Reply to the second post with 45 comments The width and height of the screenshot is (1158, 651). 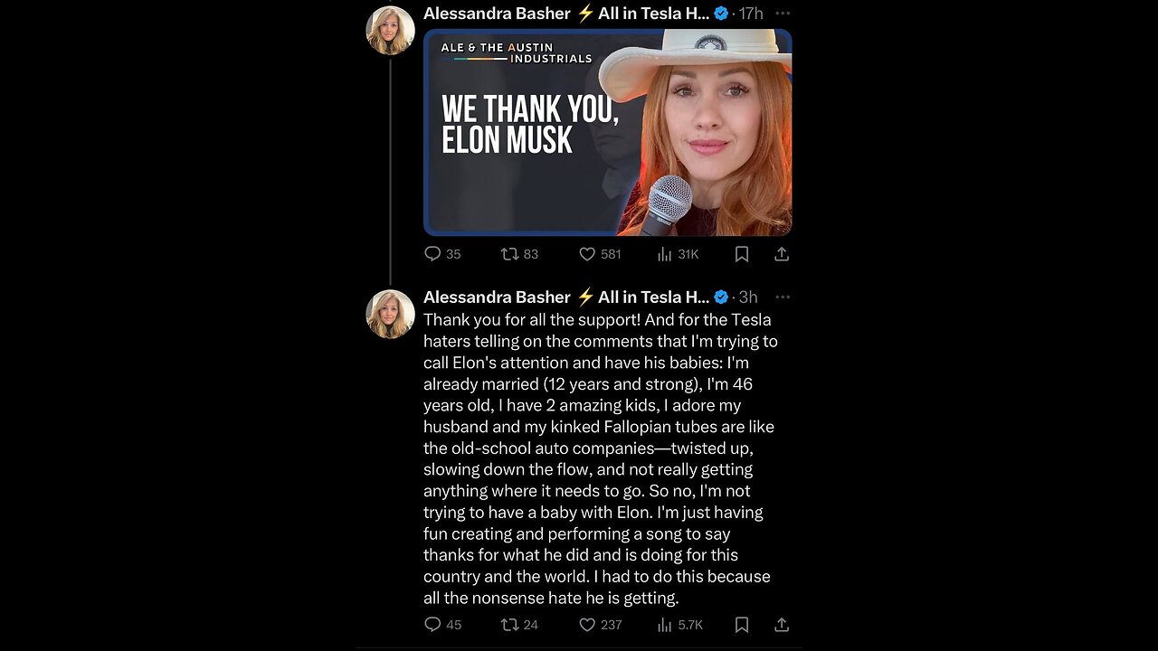(432, 624)
